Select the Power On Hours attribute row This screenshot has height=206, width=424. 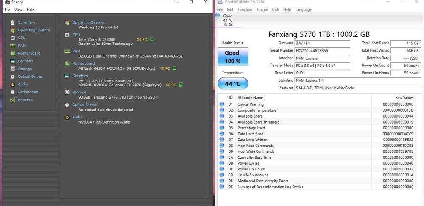pos(317,169)
